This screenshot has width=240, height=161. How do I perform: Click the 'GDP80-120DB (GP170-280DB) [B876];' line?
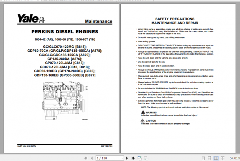(65, 71)
